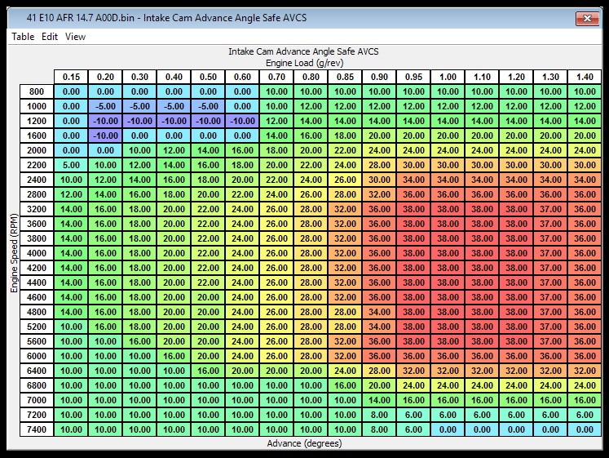
Task: Click the Engine Load (g/rev) axis label
Action: click(304, 62)
